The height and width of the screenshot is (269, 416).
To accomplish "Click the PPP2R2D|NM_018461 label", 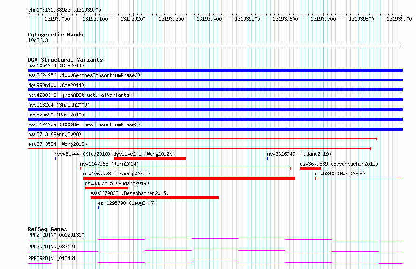I will 52,258.
